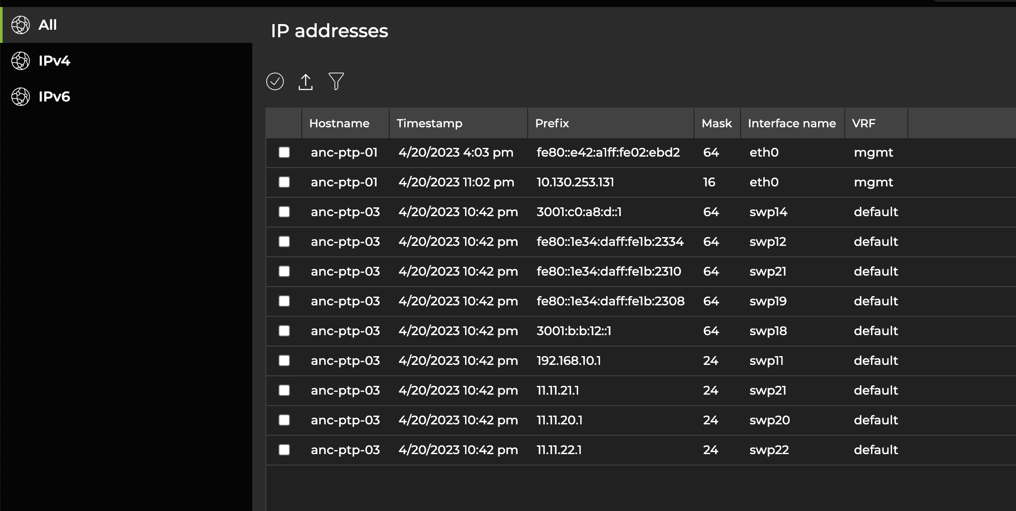Select the swp14 interface row checkbox
Screen dimensions: 1016x511
click(x=284, y=212)
